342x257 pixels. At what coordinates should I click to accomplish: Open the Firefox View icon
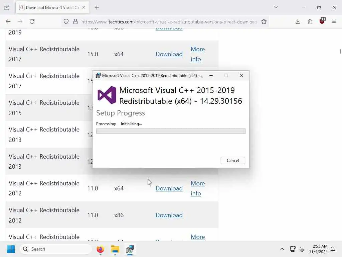point(7,7)
